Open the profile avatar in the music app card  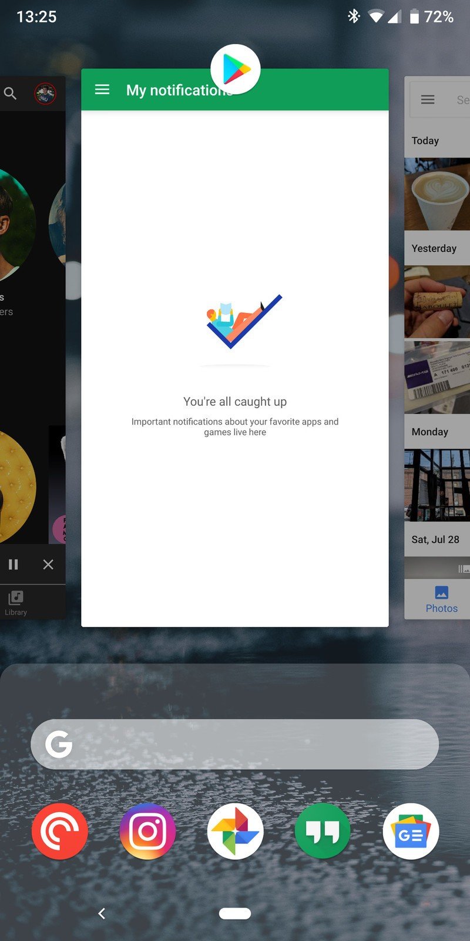(45, 94)
